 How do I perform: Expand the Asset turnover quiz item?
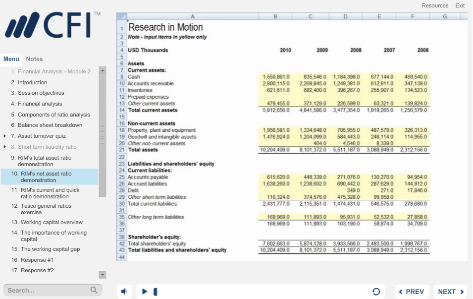tap(4, 136)
